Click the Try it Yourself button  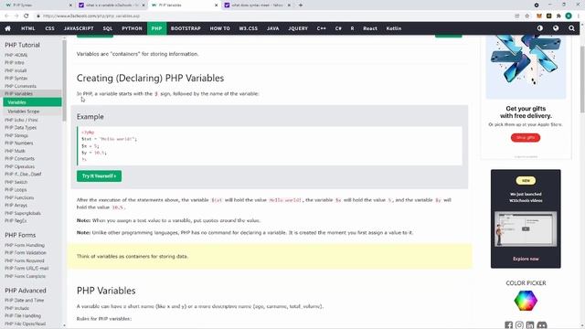100,175
